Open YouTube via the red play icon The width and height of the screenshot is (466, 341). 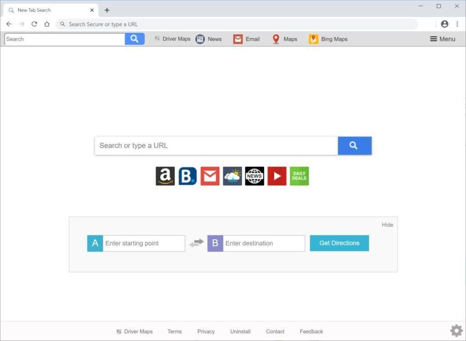point(277,176)
